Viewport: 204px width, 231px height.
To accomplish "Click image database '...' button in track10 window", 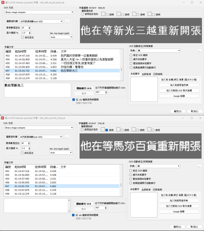I will click(x=67, y=137).
